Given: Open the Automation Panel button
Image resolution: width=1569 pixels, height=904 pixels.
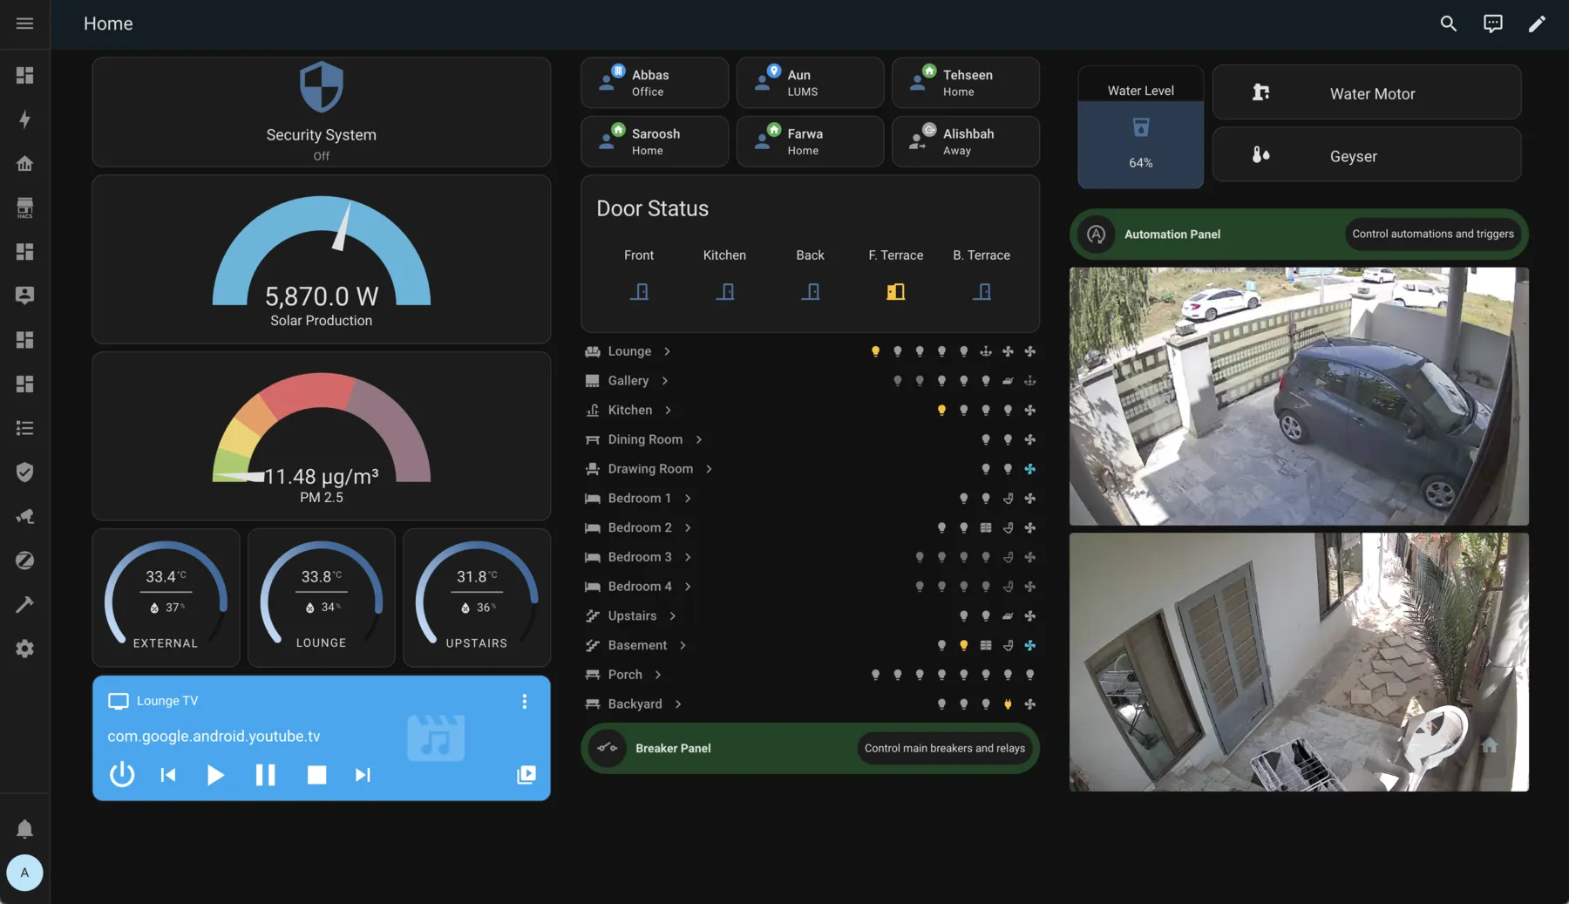Looking at the screenshot, I should click(x=1299, y=234).
